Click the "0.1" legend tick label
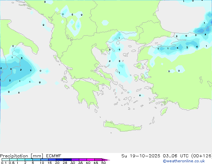The image size is (212, 164). (x=4, y=163)
